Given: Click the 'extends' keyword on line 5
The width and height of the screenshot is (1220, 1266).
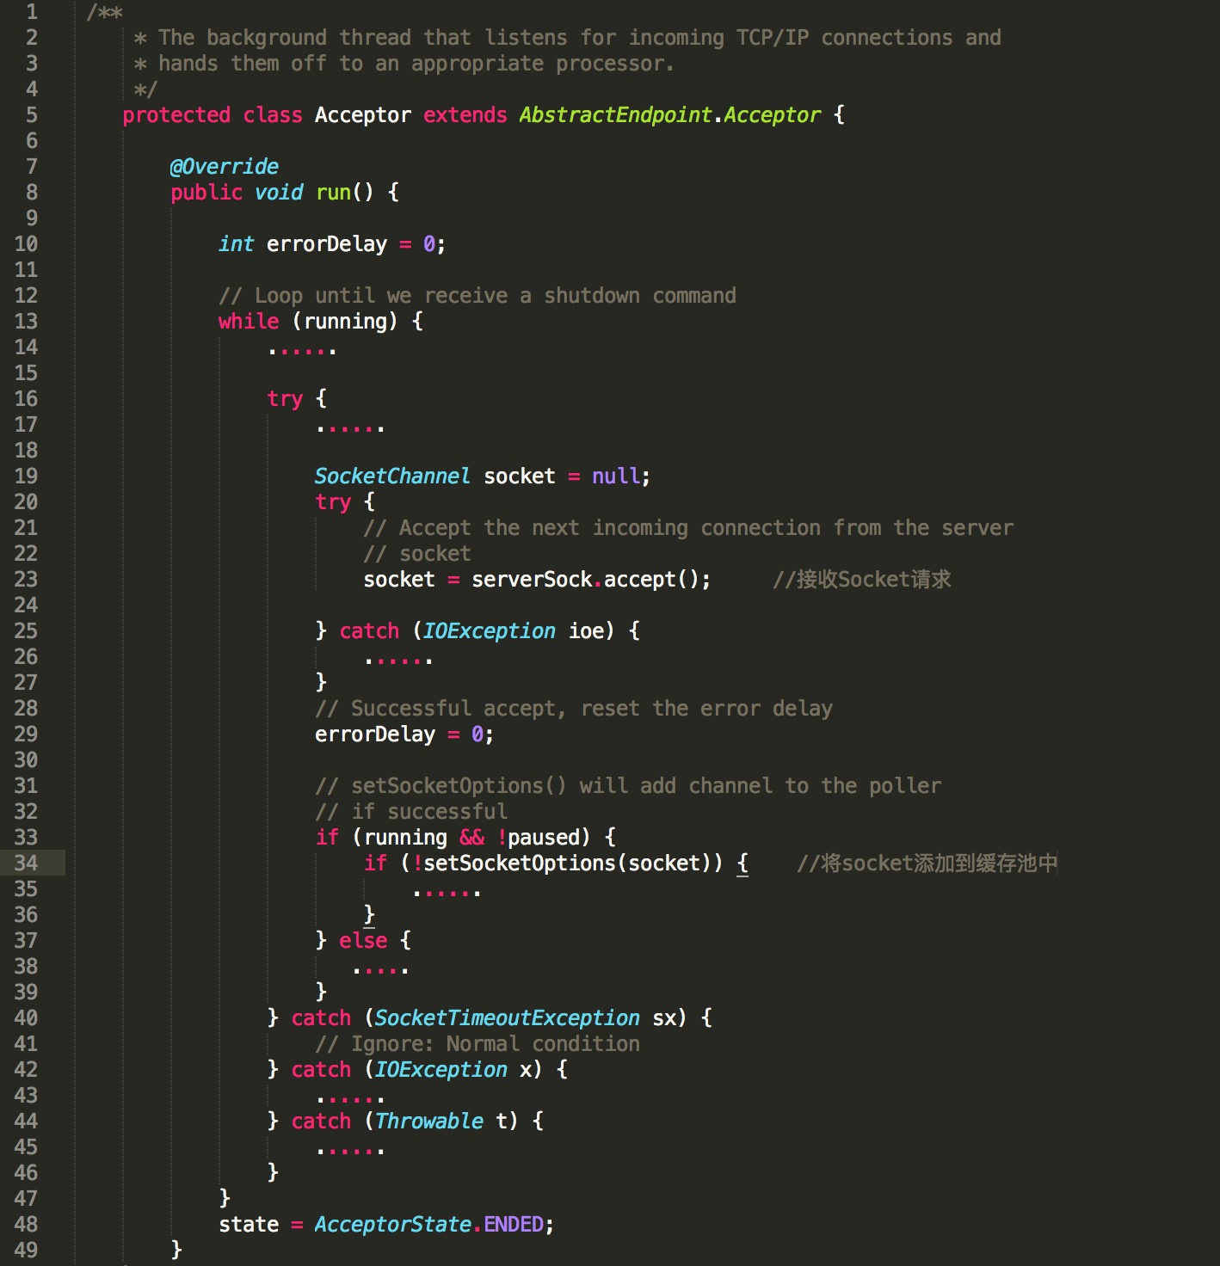Looking at the screenshot, I should click(x=465, y=114).
